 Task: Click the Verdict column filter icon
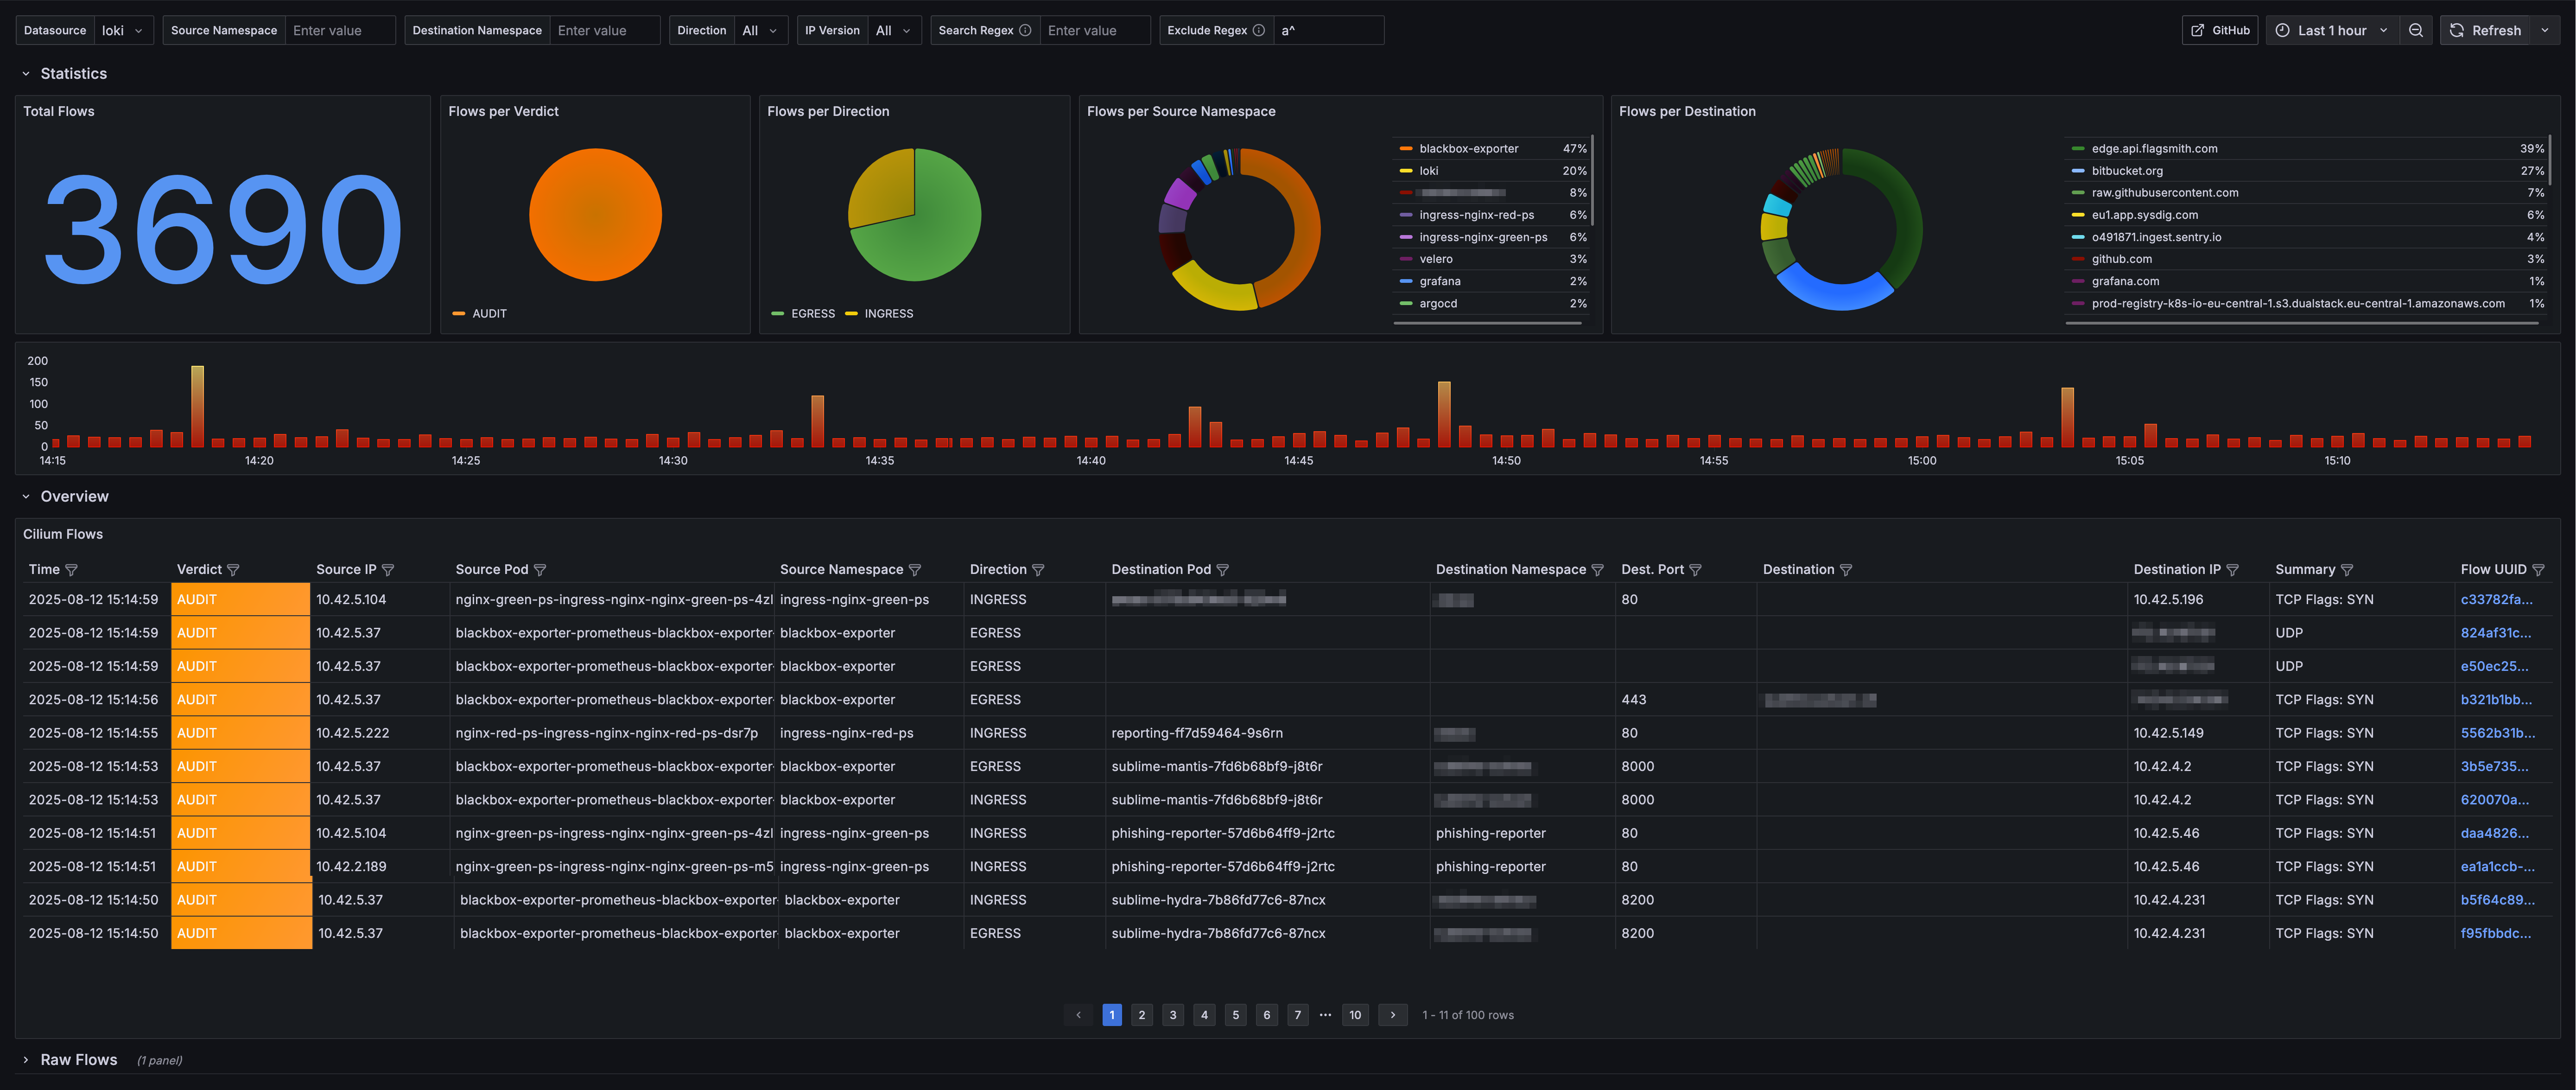tap(233, 570)
